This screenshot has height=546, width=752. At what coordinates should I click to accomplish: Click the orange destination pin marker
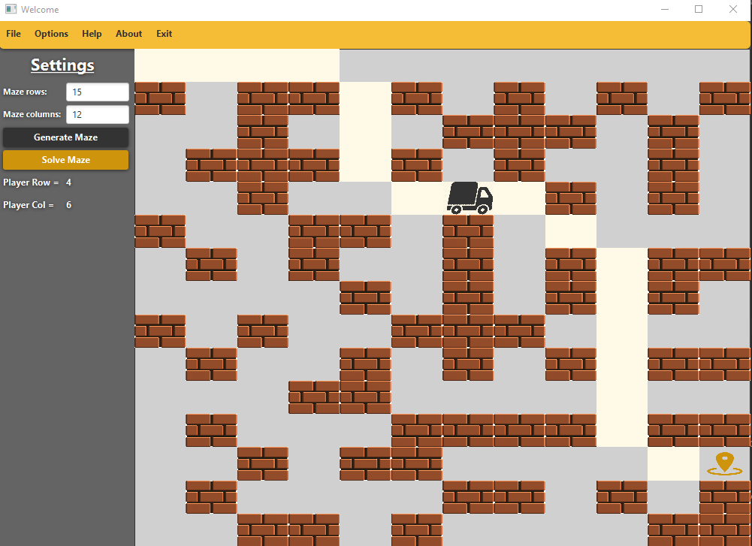[x=725, y=463]
